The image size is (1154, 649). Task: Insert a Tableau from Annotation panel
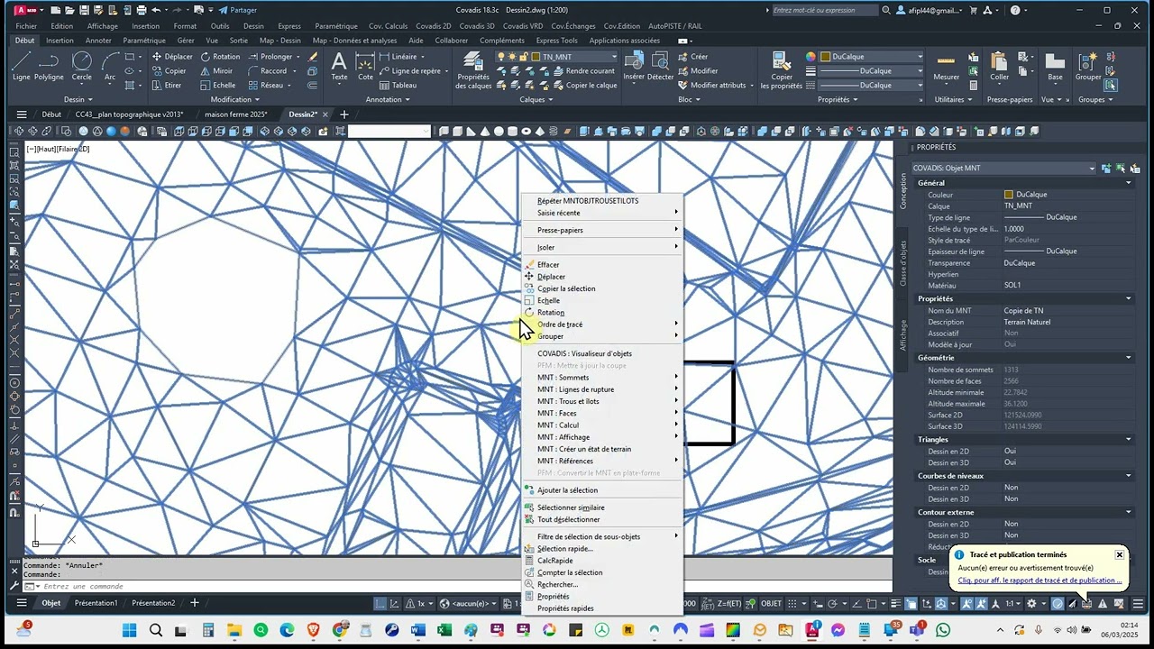point(398,86)
